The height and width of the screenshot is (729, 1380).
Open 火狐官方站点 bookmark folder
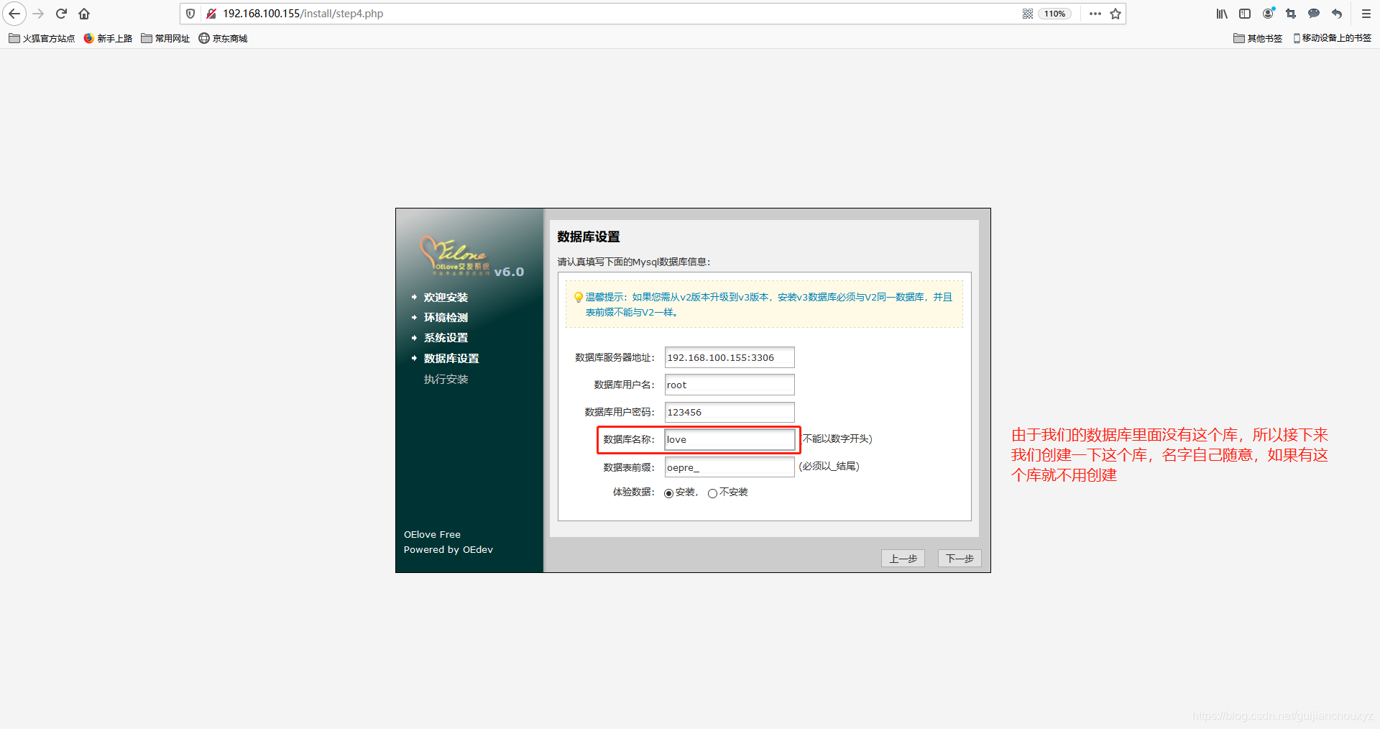42,38
